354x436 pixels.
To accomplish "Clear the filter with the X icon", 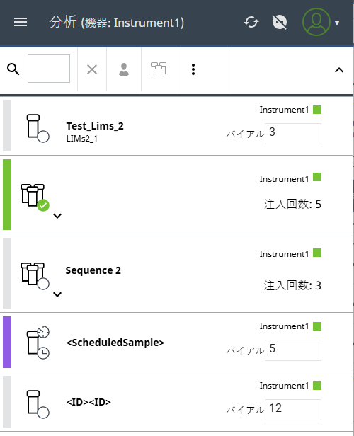I will pos(92,69).
